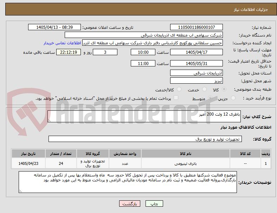Image resolution: width=277 pixels, height=213 pixels.
Task: Click the remaining time field 22:12:19
Action: (x=69, y=52)
